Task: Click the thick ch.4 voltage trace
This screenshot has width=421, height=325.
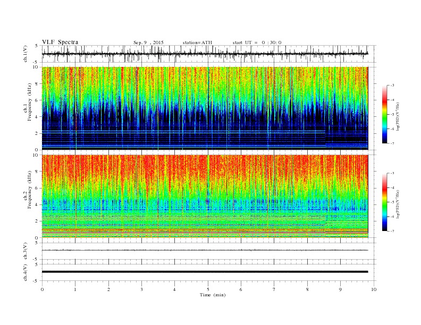Action: [x=205, y=272]
